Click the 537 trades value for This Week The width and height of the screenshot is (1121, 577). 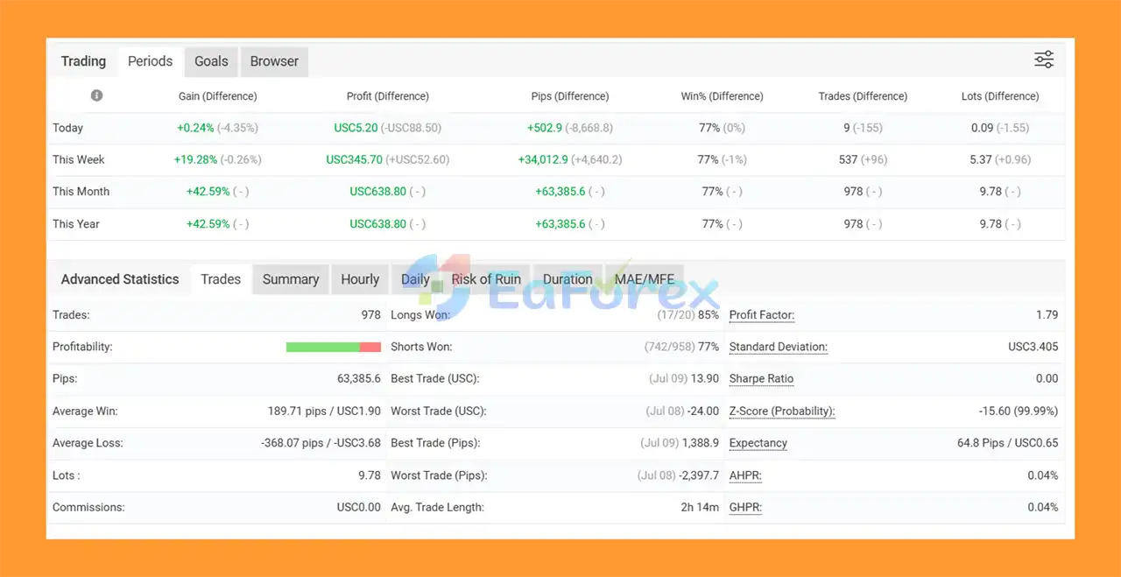[848, 159]
